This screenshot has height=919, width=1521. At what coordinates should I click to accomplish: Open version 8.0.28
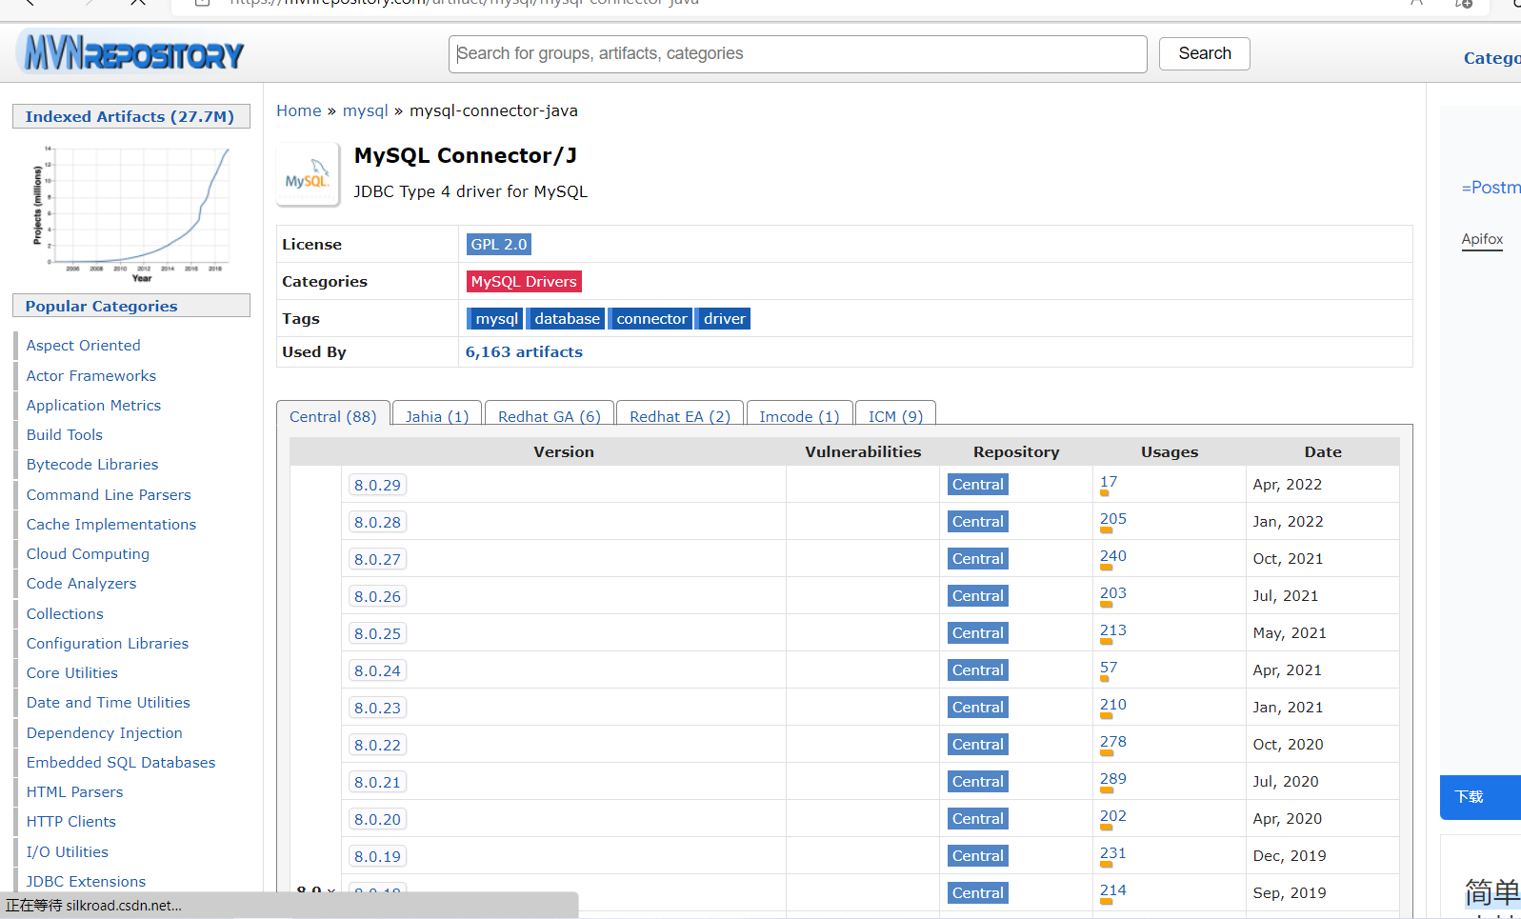pos(377,522)
